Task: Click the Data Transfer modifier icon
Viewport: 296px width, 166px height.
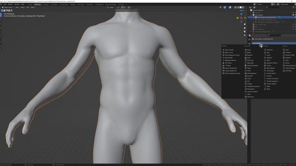Action: tap(223, 50)
